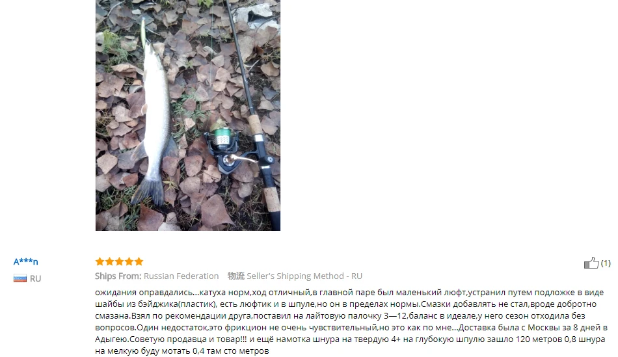This screenshot has height=357, width=618.
Task: Click review line starting with Адыгею.Советую продавца
Action: (x=350, y=339)
